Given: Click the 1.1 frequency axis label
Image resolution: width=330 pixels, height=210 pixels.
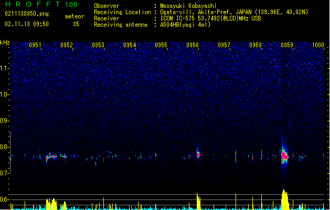Looking at the screenshot, I should [x=5, y=68].
